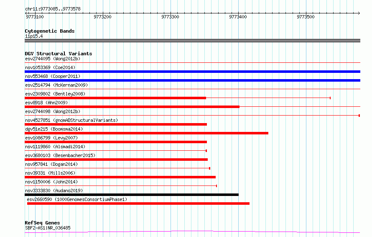This screenshot has height=237, width=372.
Task: Select the nsv3333830 black variant bar
Action: [132, 195]
